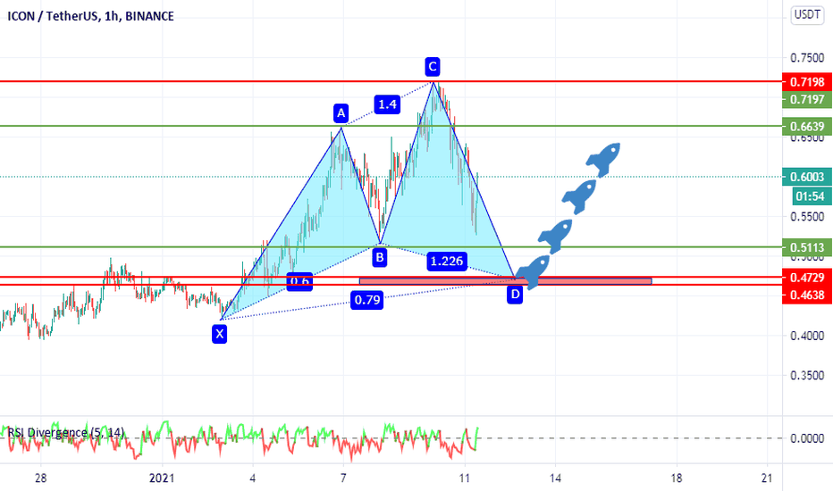Click the red 0.4729 price label
This screenshot has height=491, width=833.
tap(807, 277)
